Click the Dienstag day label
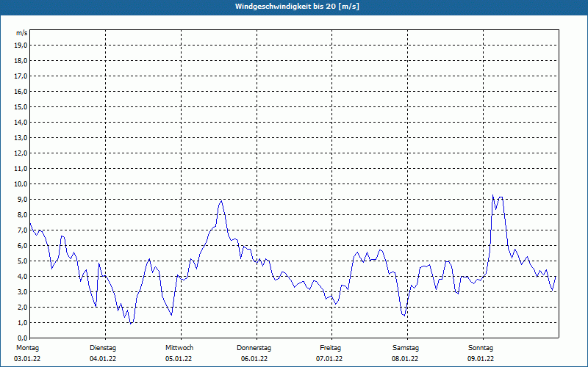Screen dimensions: 588x367 [103, 348]
